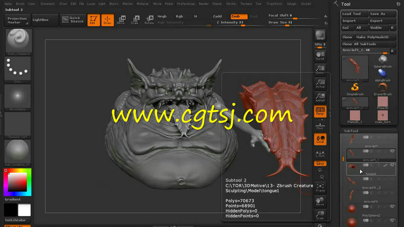Set canvas to Actual size
Image resolution: width=404 pixels, height=227 pixels.
[x=320, y=84]
